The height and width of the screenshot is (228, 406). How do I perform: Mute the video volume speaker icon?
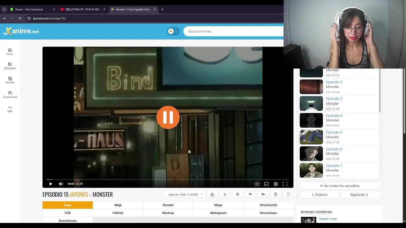coord(61,184)
